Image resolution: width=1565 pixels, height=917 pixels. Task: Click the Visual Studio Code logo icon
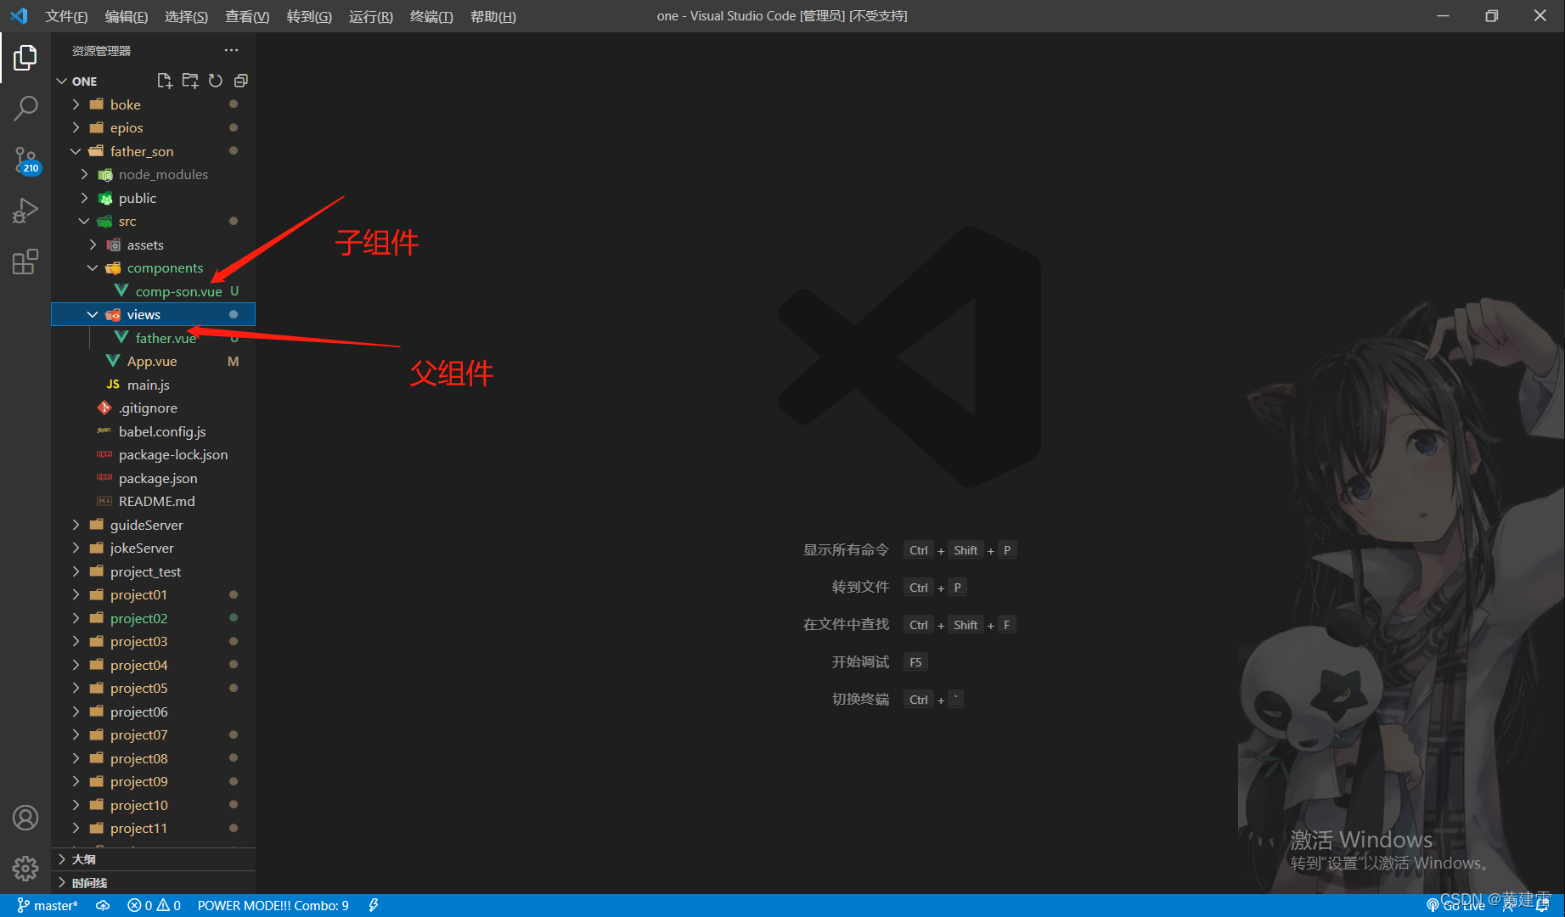[19, 15]
